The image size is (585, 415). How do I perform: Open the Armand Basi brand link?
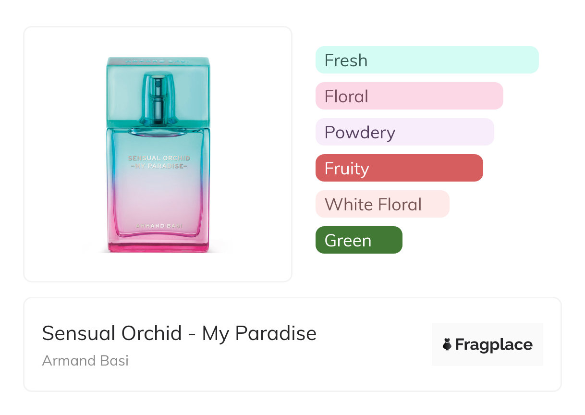click(x=85, y=360)
